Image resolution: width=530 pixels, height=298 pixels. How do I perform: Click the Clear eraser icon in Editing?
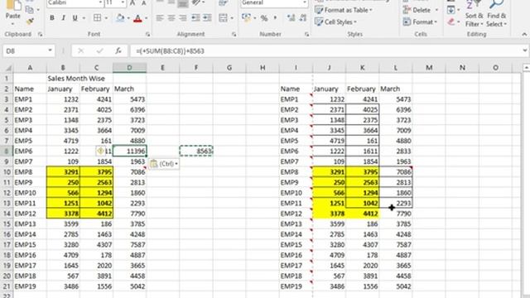tap(450, 22)
